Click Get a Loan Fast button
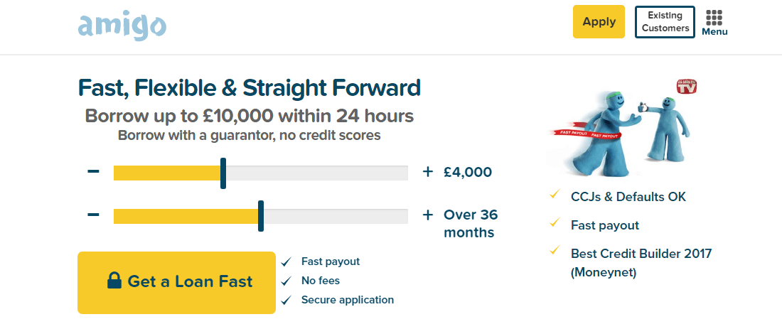This screenshot has height=329, width=782. [x=176, y=283]
